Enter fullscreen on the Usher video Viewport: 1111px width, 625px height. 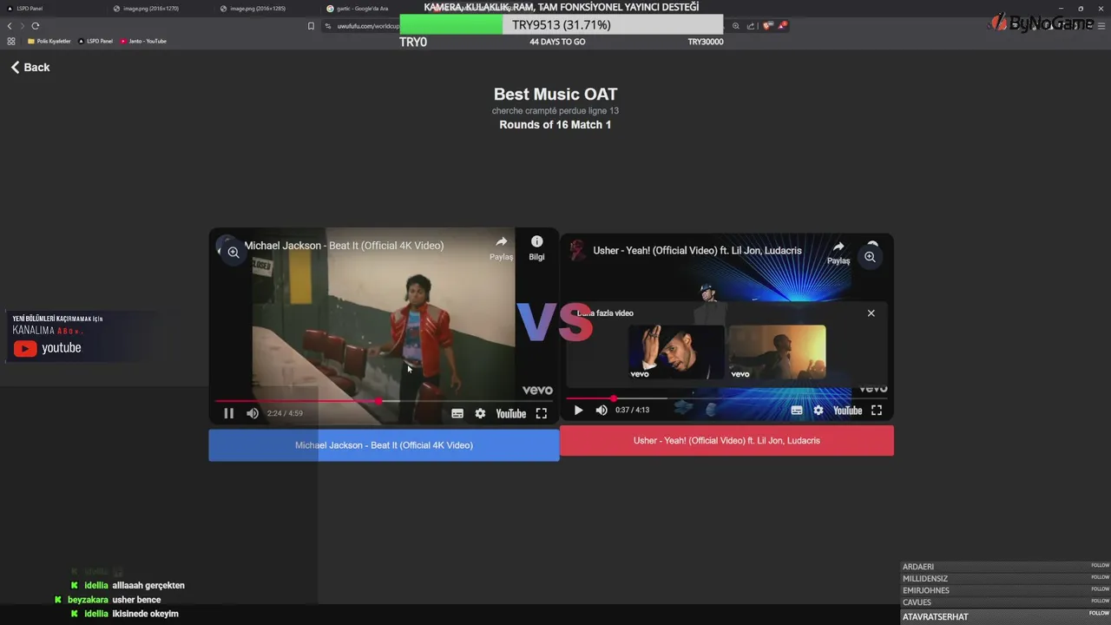pos(877,411)
